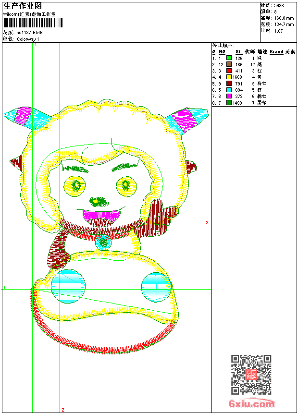Select the "Colorway 1" text
The height and width of the screenshot is (413, 298).
pos(28,39)
